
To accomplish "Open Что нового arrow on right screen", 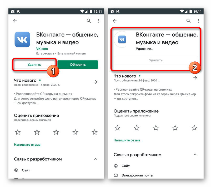I will (195, 78).
